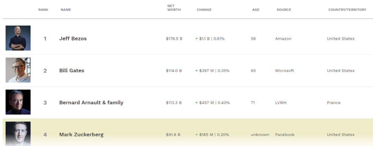Open the Jeff Bezos name link

(x=73, y=39)
